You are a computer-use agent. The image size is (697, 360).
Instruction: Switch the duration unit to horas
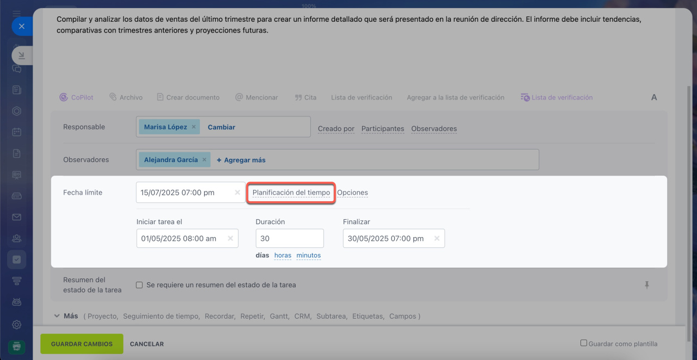point(283,256)
